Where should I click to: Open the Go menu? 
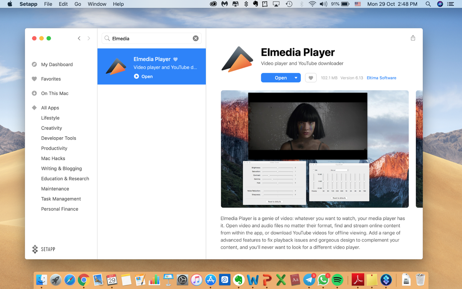(78, 4)
